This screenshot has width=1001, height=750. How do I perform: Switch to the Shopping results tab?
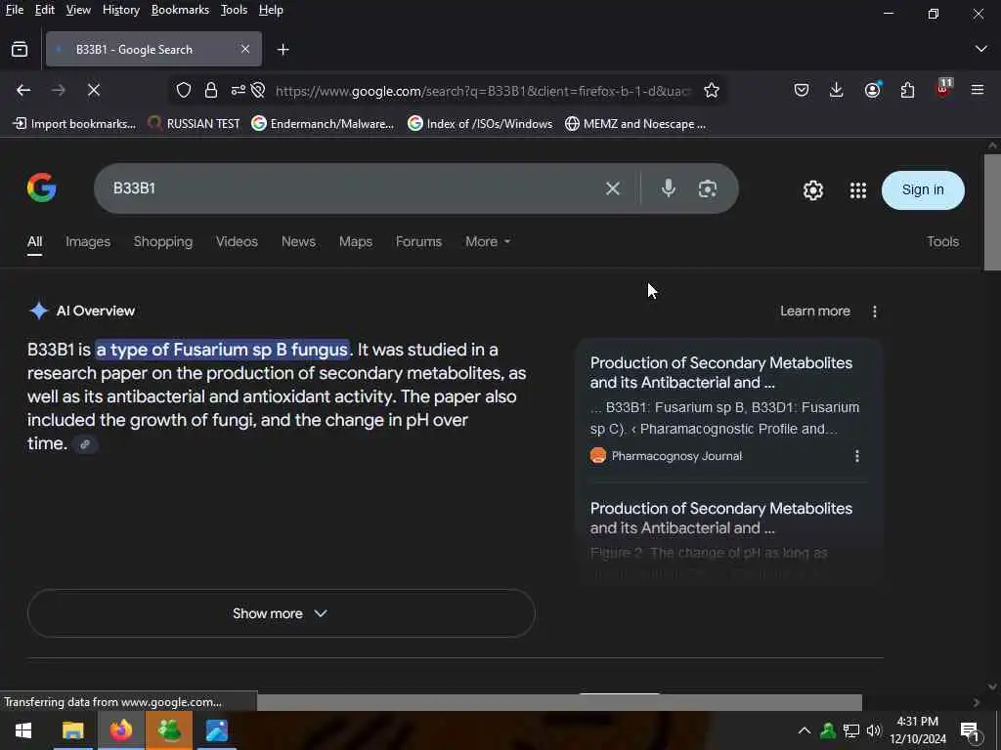163,242
